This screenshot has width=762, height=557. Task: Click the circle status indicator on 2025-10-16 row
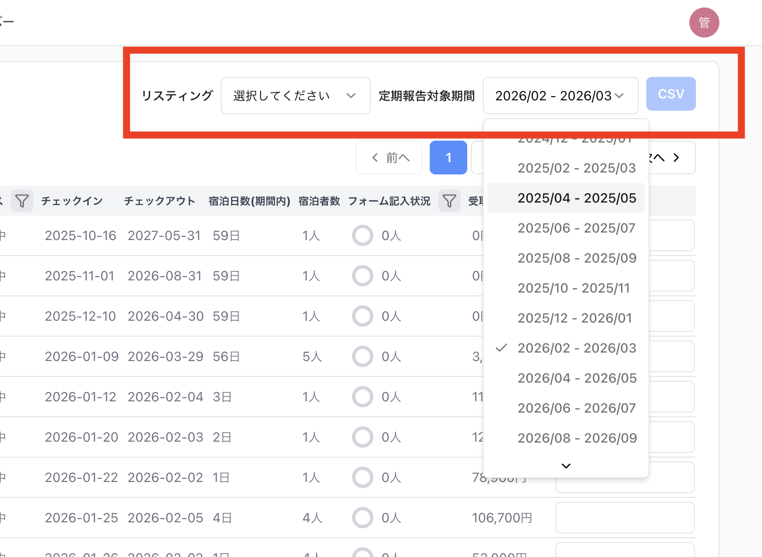[x=362, y=235]
